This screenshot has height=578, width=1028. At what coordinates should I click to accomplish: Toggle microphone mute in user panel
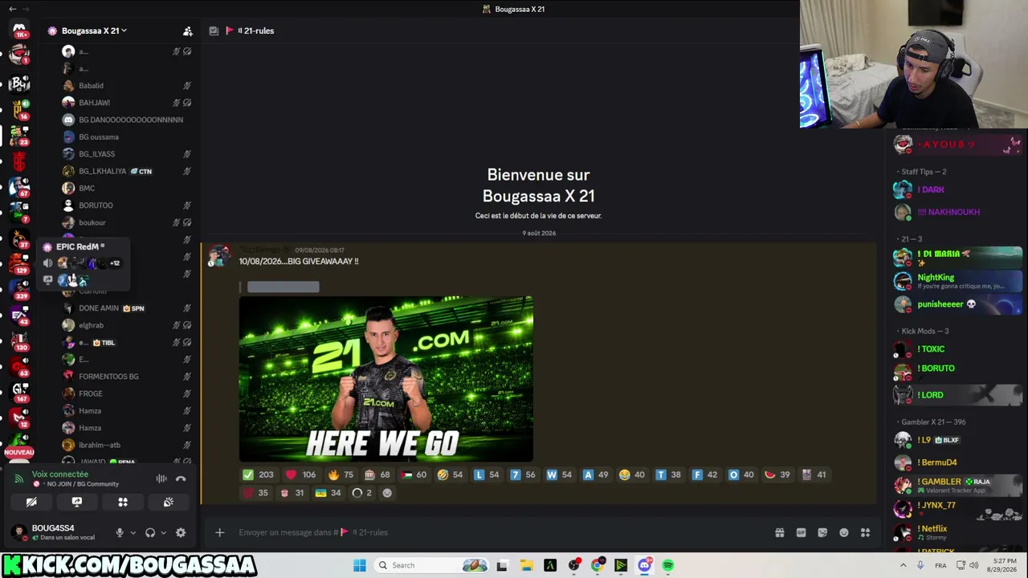pos(120,532)
